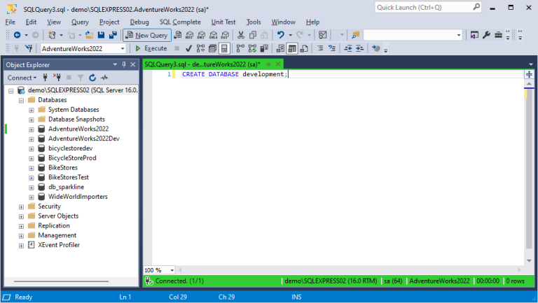
Task: Pin the Object Explorer panel
Action: 124,64
